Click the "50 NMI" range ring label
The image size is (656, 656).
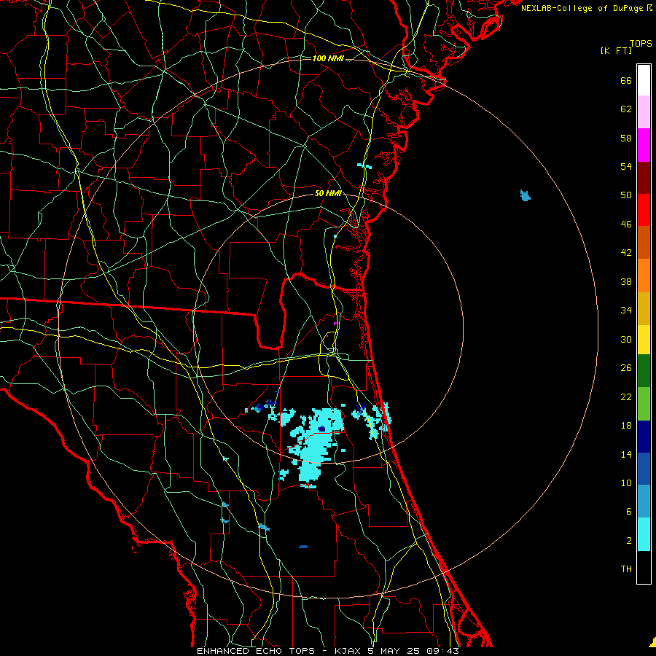(x=329, y=193)
